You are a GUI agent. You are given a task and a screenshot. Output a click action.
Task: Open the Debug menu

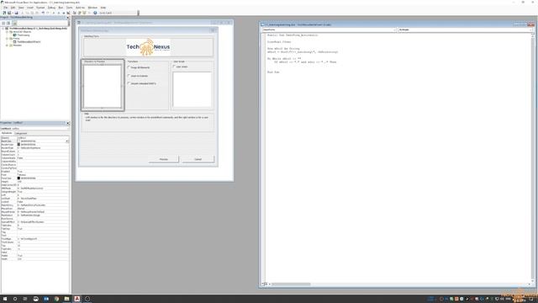[51, 8]
